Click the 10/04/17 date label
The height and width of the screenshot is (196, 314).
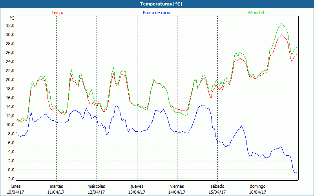[x=16, y=192]
